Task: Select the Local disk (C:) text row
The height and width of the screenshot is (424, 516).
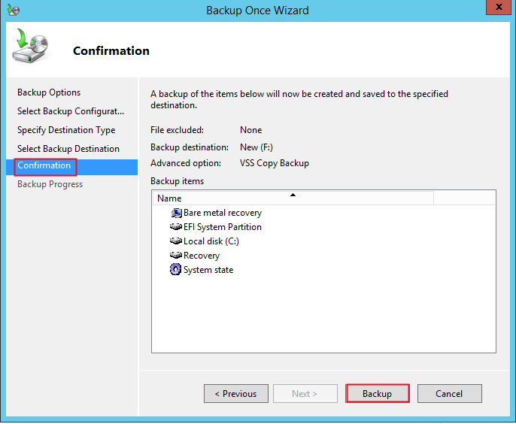Action: (x=211, y=241)
